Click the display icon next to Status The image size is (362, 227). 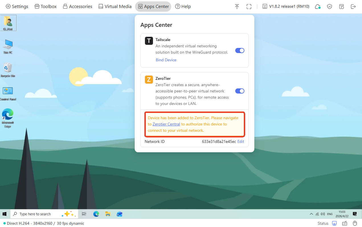(334, 223)
